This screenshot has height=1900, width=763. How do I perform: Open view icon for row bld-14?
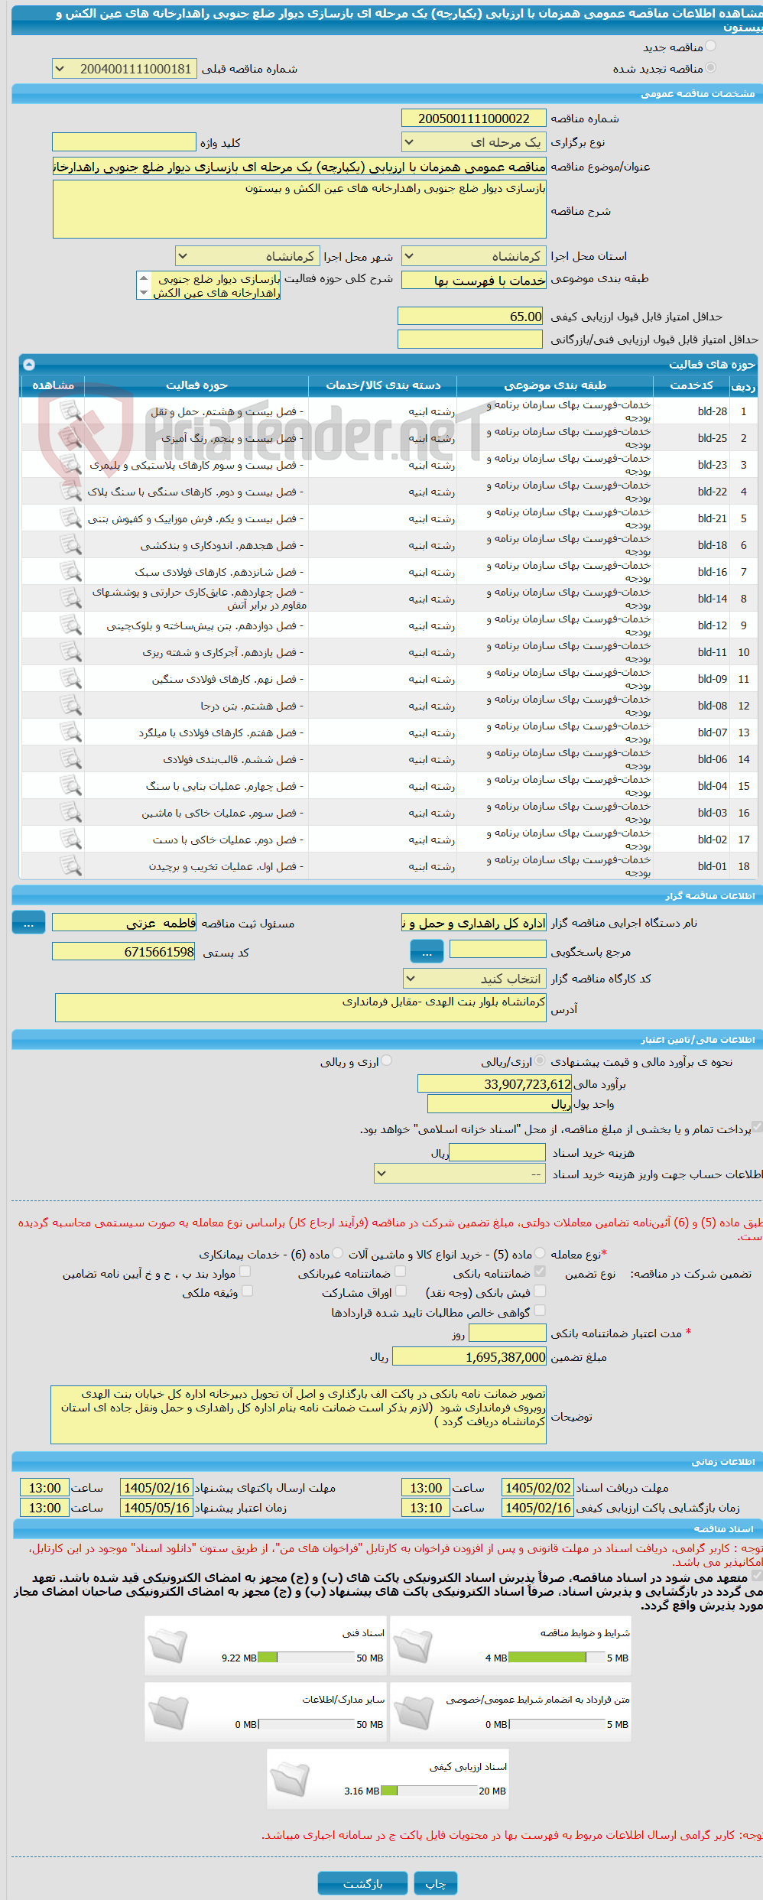tap(70, 599)
